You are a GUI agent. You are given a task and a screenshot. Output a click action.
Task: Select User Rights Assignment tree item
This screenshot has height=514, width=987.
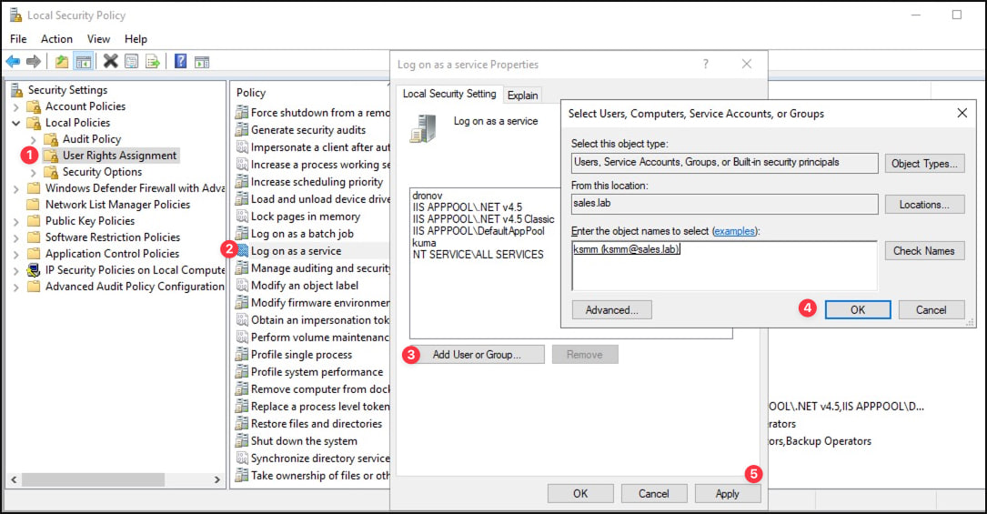(119, 156)
